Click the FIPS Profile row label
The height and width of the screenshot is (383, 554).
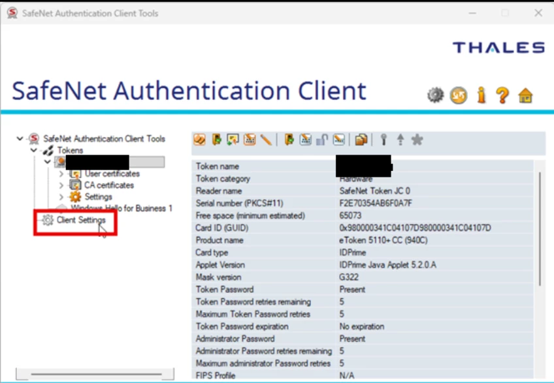pos(216,376)
